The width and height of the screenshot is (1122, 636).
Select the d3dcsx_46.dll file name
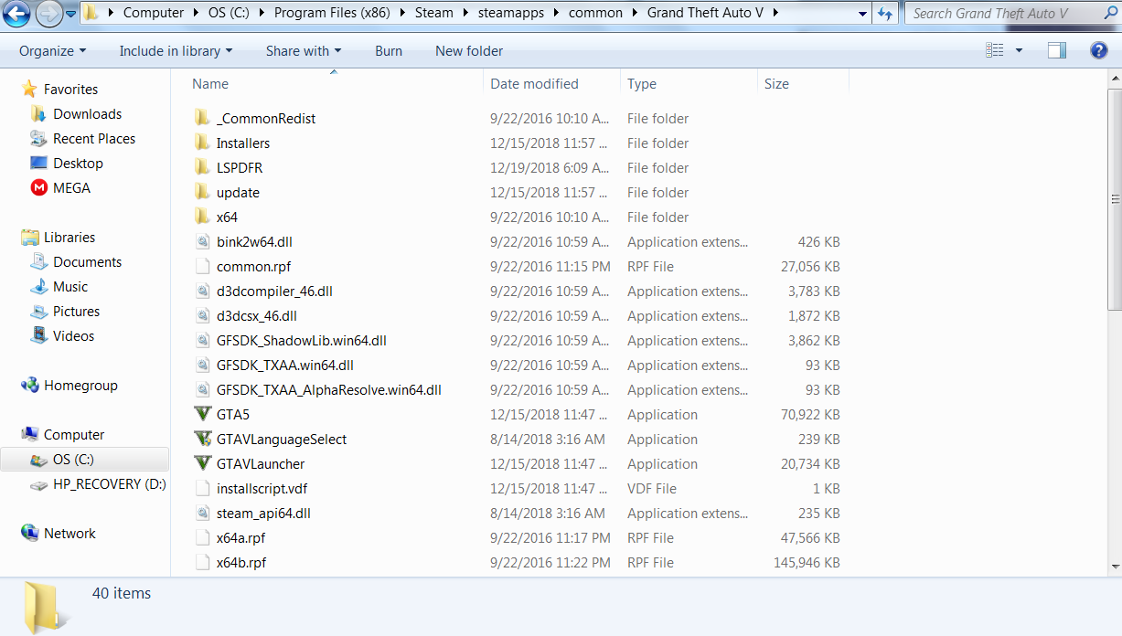[256, 315]
